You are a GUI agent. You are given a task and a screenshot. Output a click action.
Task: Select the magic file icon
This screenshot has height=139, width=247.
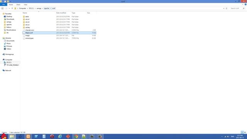(24, 36)
